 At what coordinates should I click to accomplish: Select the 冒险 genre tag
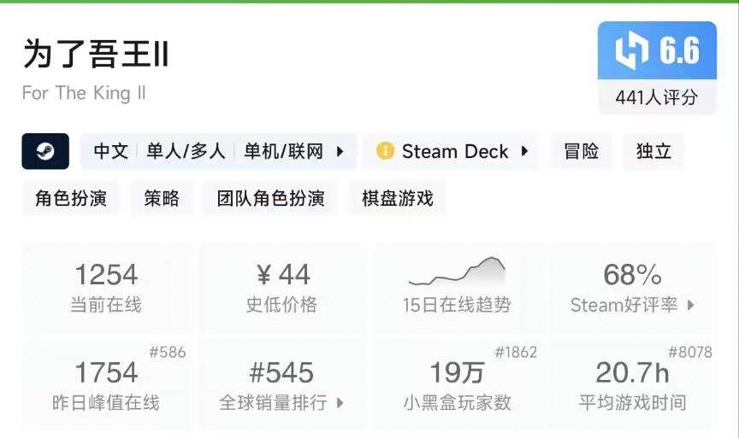[581, 152]
